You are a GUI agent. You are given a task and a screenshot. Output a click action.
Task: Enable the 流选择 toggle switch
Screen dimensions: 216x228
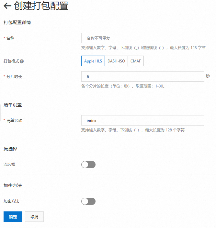[88, 165]
